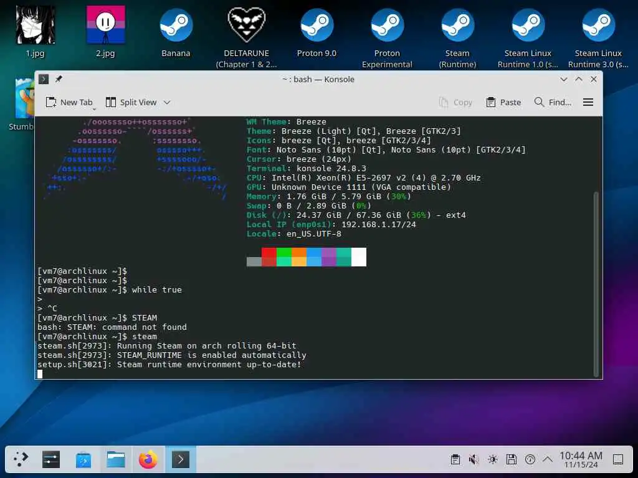Open the Find... search in Konsole

(553, 103)
